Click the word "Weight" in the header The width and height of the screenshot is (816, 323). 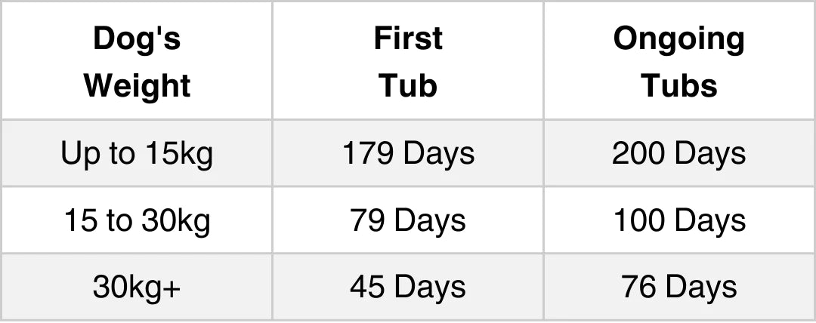[137, 85]
